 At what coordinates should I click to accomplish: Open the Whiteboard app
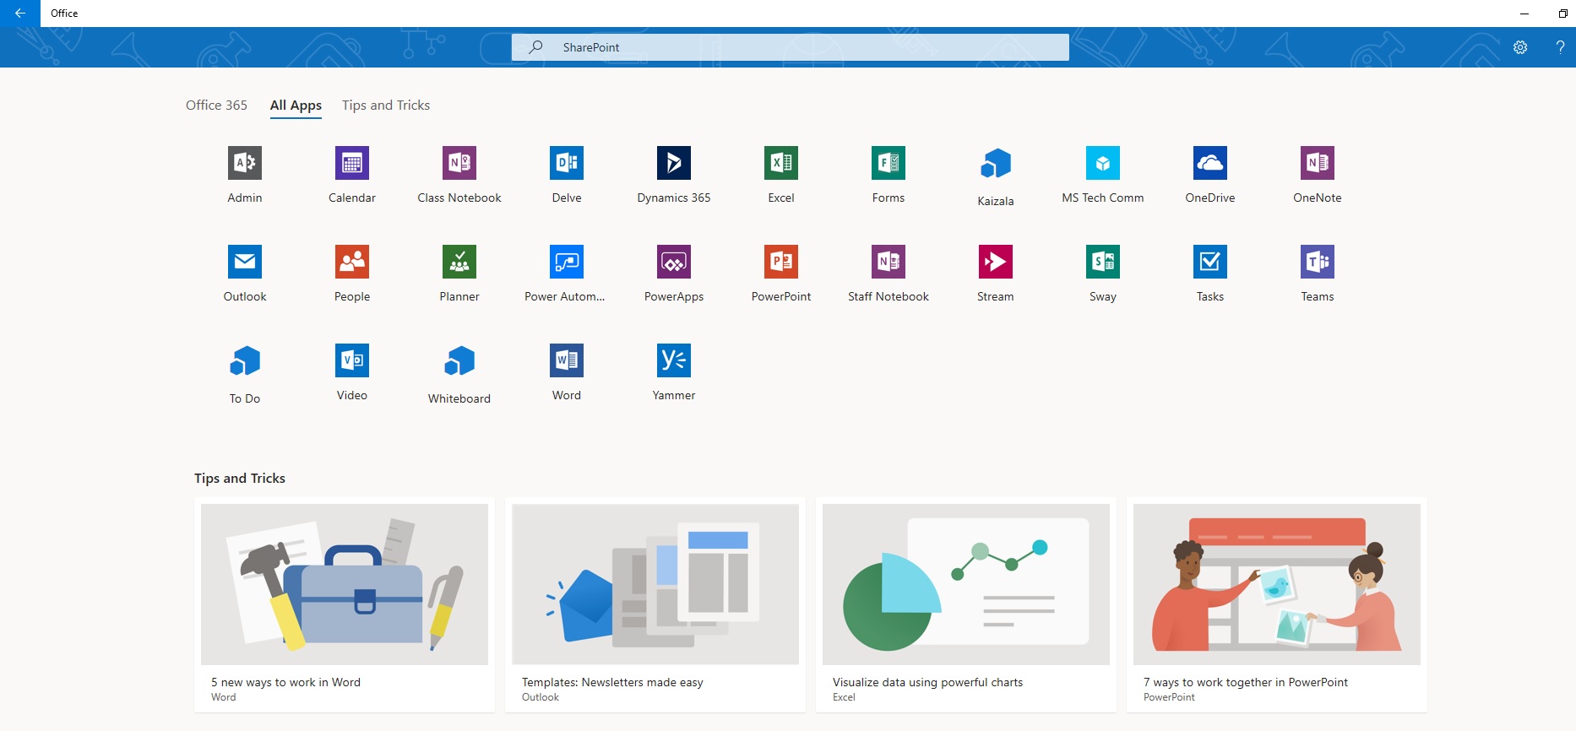[x=459, y=361]
